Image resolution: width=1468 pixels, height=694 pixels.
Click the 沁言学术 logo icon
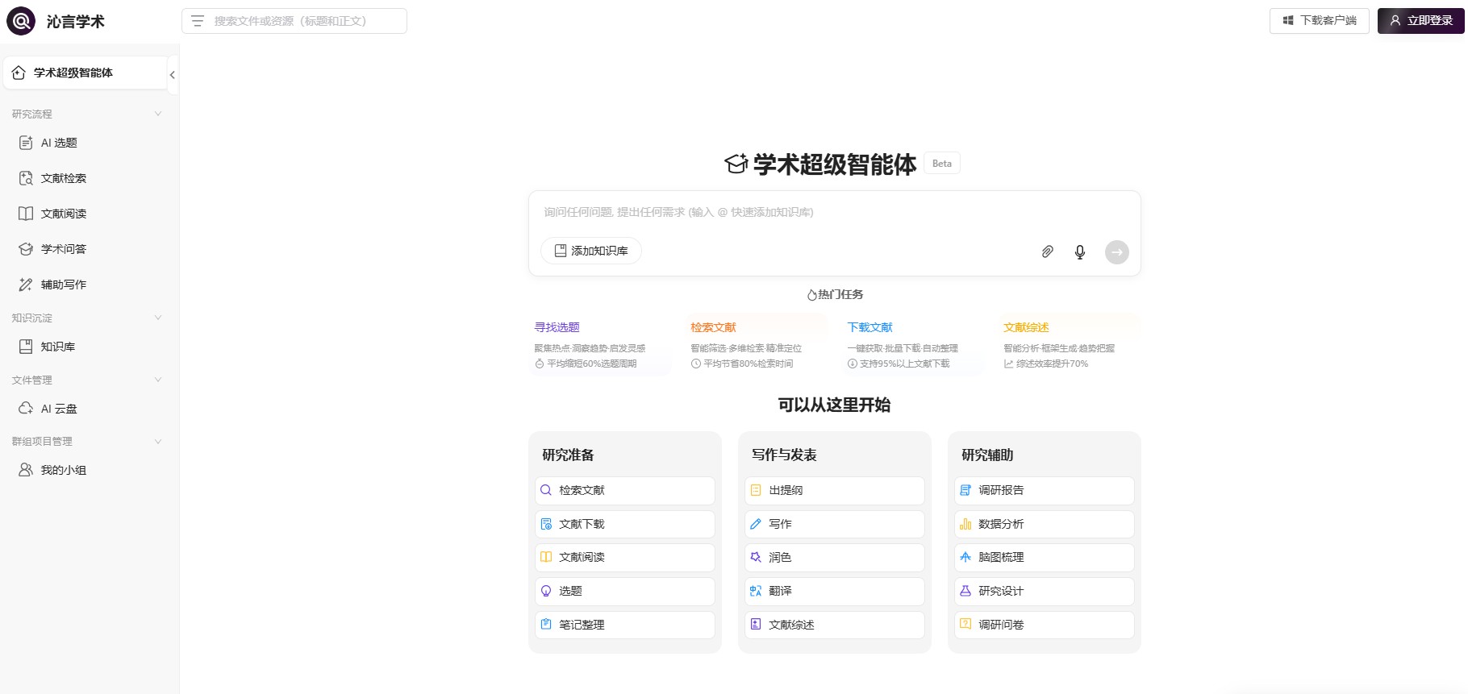(x=21, y=21)
